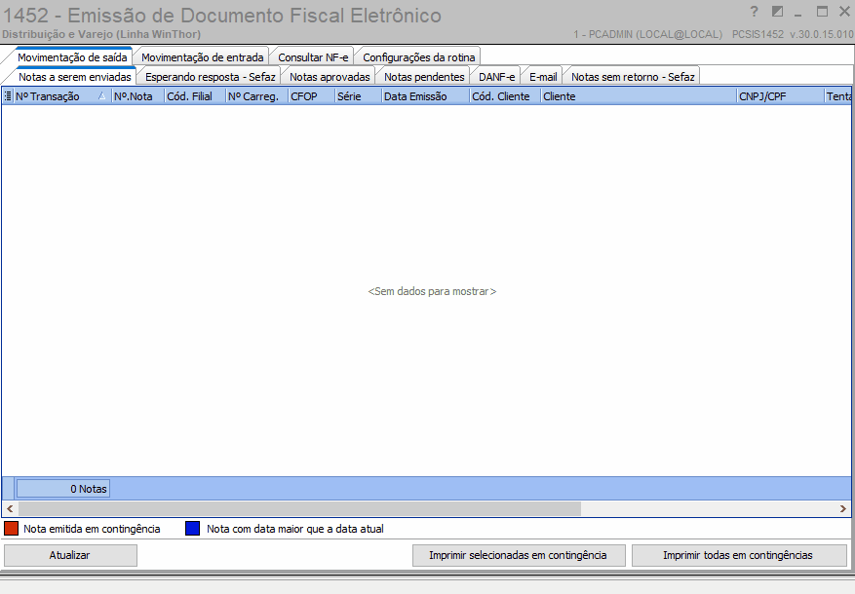
Task: Open Configurações da rotina tab
Action: click(x=419, y=57)
